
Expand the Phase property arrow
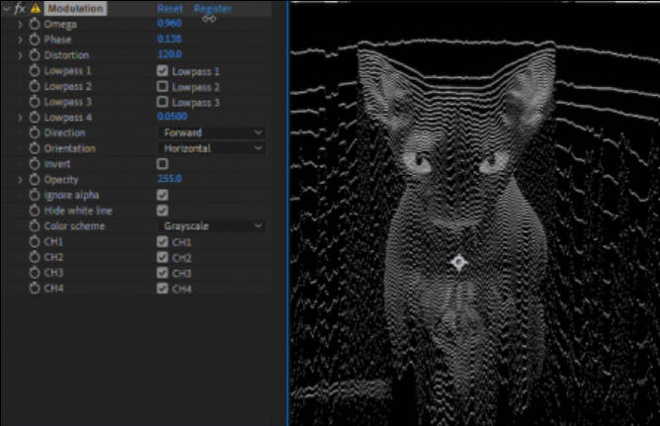click(20, 40)
